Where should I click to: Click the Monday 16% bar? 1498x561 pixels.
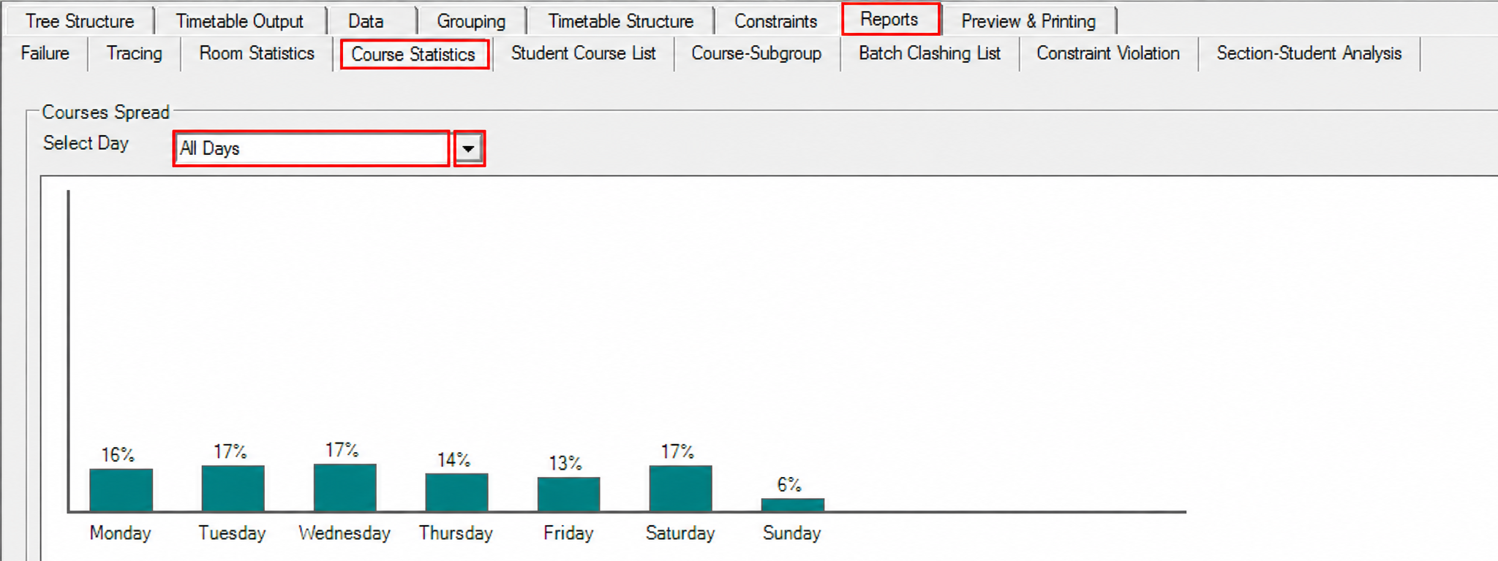point(121,489)
